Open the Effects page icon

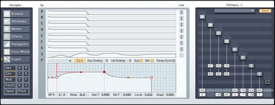tap(7, 37)
